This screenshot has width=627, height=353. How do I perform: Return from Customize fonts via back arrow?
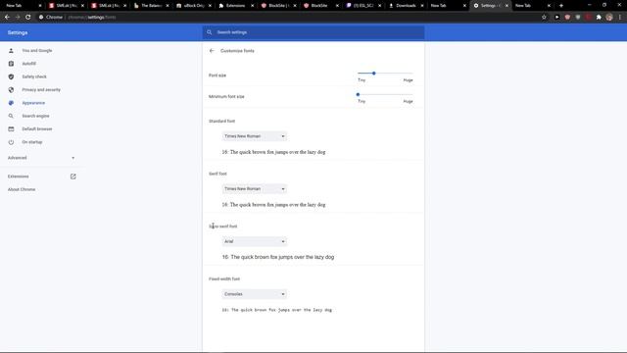tap(212, 51)
